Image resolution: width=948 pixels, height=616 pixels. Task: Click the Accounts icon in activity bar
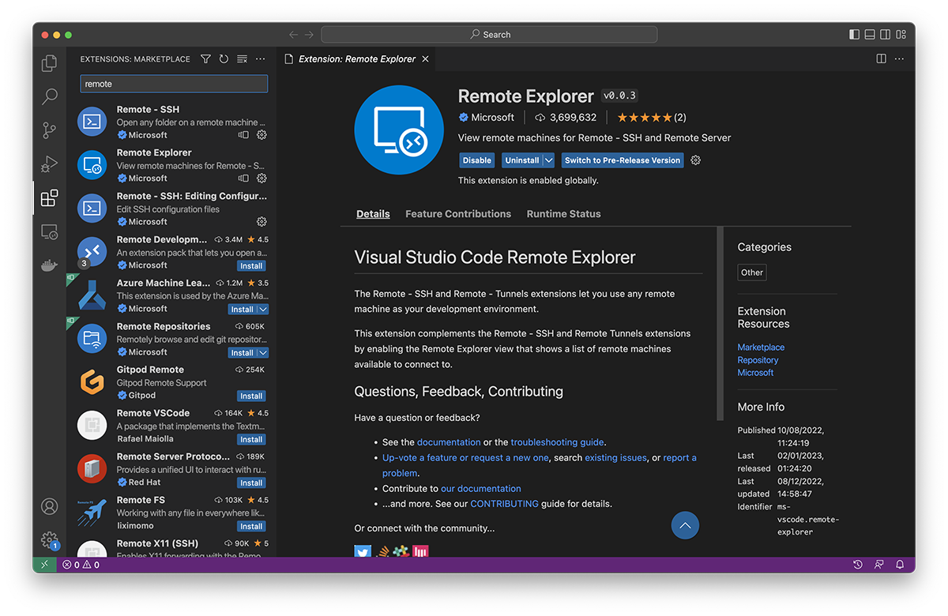pos(50,506)
